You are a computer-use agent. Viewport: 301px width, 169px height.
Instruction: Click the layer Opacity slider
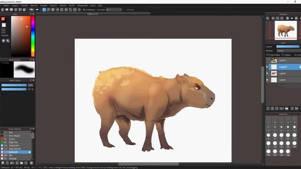point(288,46)
